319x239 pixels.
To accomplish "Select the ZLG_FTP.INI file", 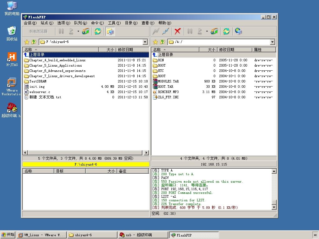I will click(214, 97).
